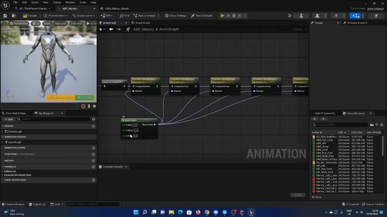Open the Show menu in viewport

click(x=47, y=24)
